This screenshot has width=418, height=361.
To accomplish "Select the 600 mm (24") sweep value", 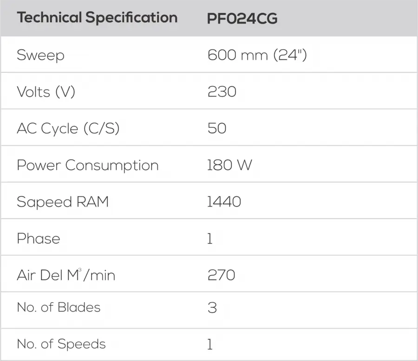I will point(257,55).
